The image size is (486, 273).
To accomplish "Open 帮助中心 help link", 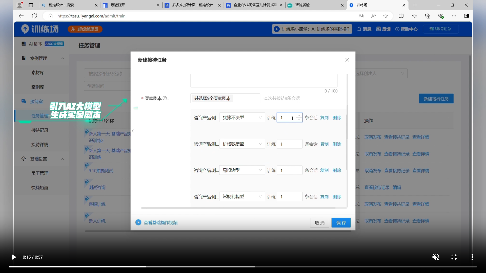I will [x=406, y=29].
